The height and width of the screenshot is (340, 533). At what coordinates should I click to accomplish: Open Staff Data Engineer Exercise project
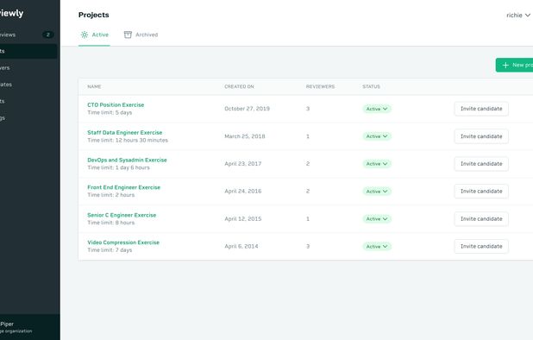click(125, 132)
